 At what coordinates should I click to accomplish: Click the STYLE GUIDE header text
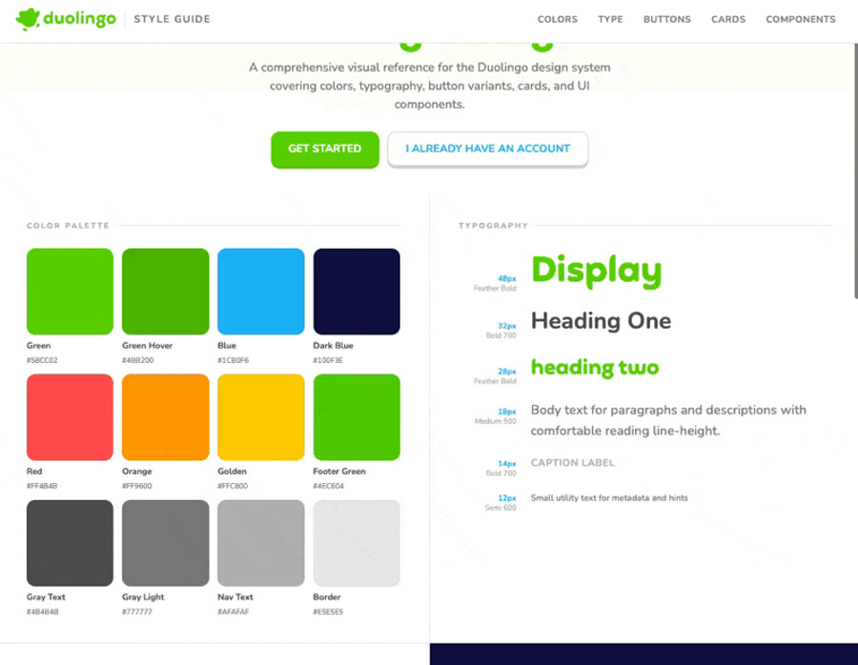[x=172, y=19]
